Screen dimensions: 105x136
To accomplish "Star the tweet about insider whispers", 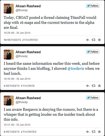I will 99,132.
